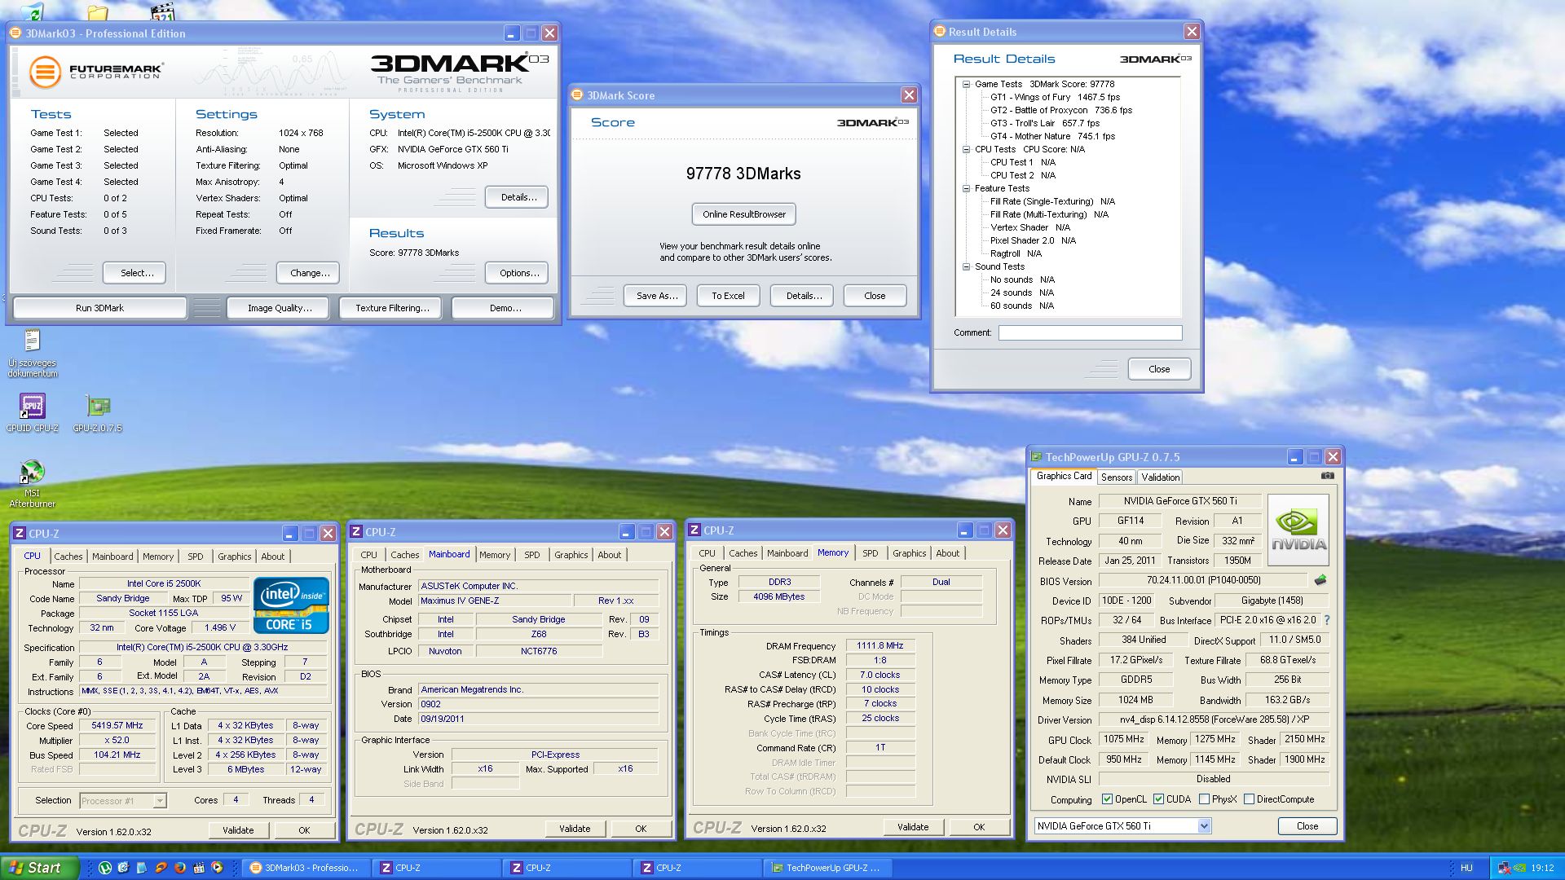Click the BIOS save chip icon in GPU-Z
This screenshot has width=1565, height=880.
[1320, 580]
